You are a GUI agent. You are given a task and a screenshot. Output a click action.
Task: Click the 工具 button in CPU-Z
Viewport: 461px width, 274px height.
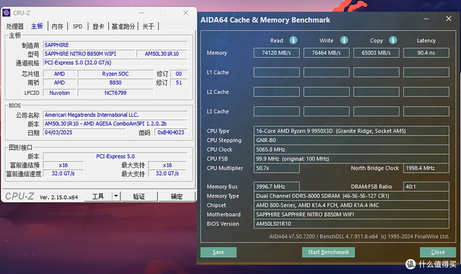pos(98,196)
